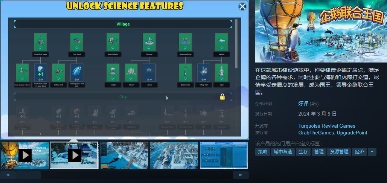Select the Ocean Garbage Collector village card

pyautogui.click(x=22, y=73)
